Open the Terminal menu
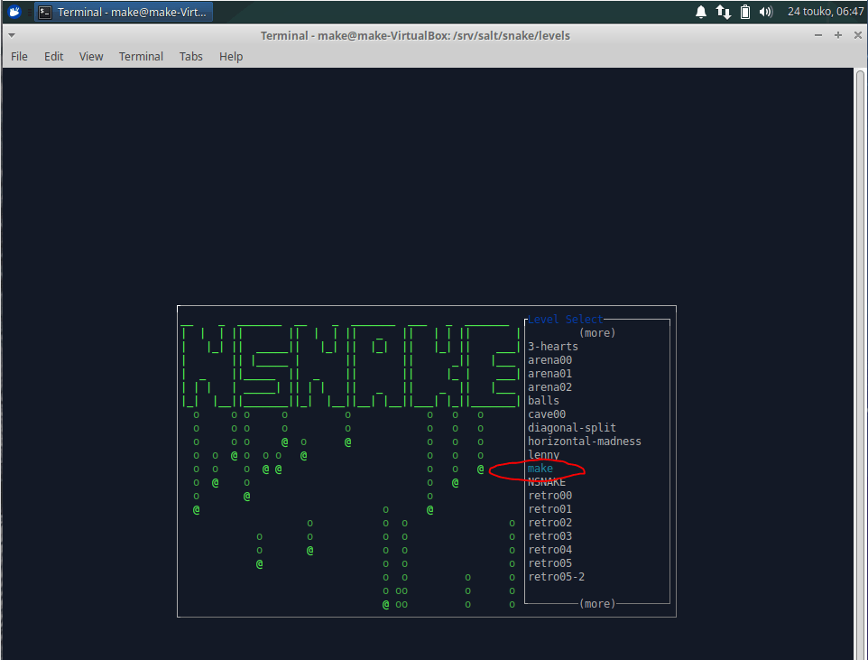The width and height of the screenshot is (868, 660). click(x=141, y=56)
